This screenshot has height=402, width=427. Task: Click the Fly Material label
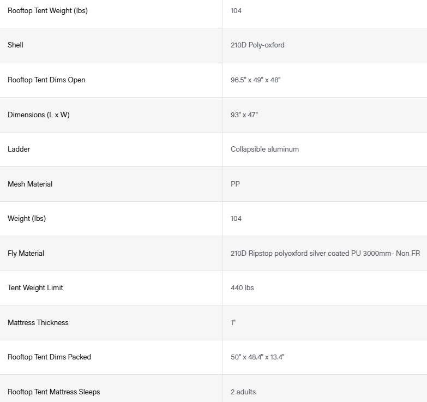pos(26,253)
